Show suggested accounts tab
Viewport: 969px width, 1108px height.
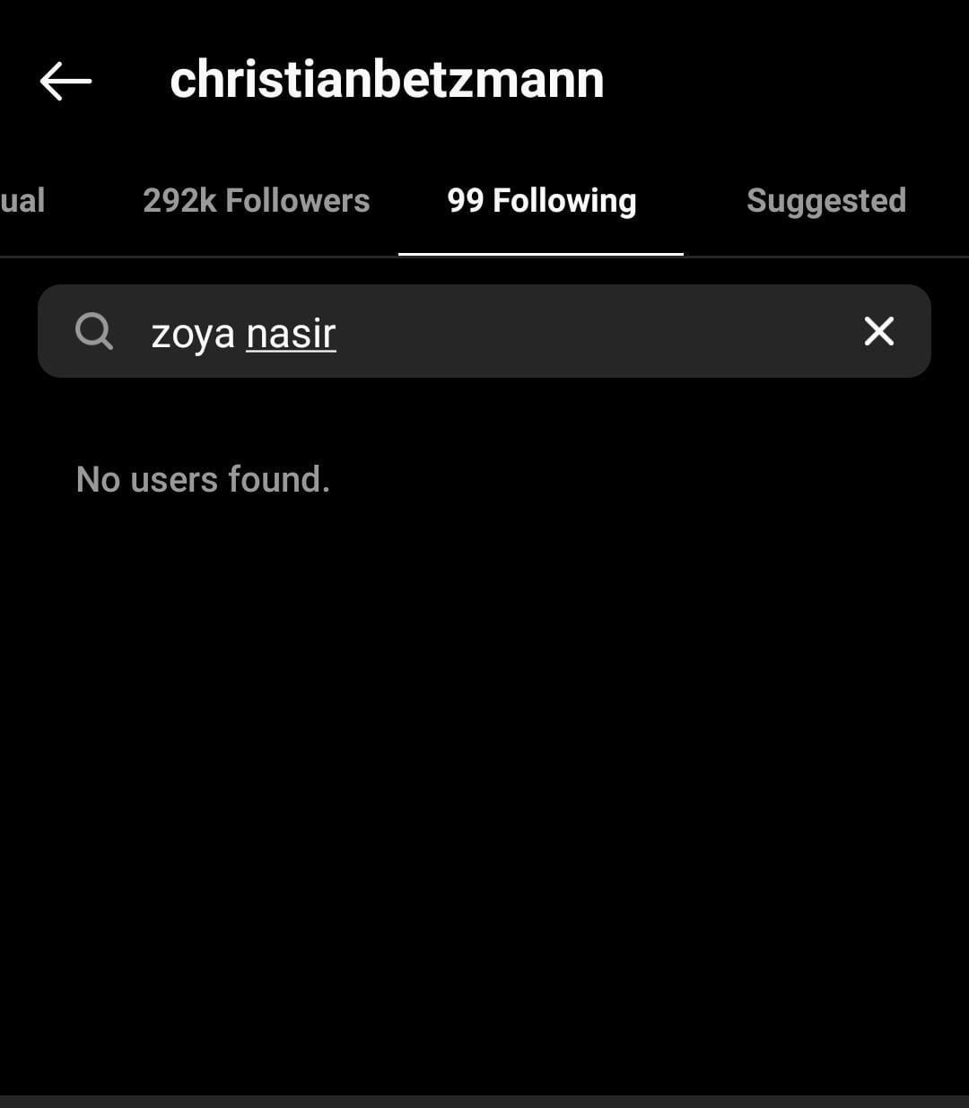(x=826, y=201)
